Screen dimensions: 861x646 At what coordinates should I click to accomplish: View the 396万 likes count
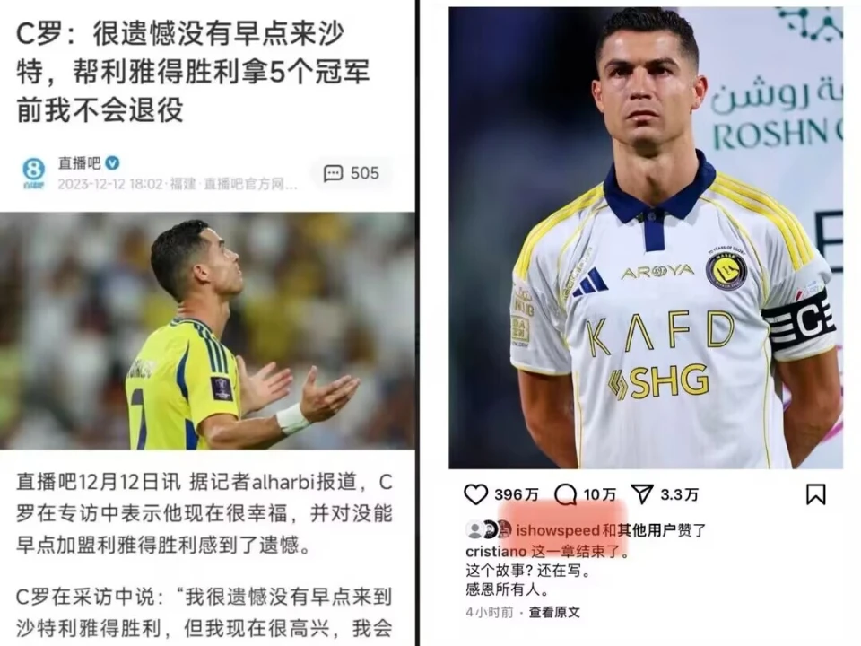click(517, 494)
